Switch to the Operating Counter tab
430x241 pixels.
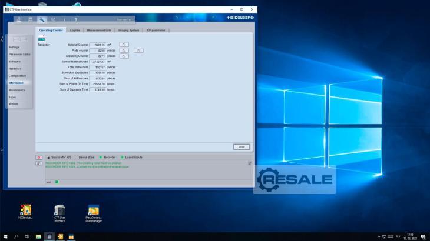point(51,31)
